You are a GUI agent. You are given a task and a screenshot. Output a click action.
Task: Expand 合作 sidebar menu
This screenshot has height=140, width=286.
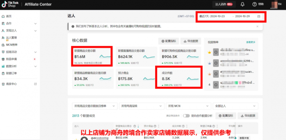click(x=35, y=24)
